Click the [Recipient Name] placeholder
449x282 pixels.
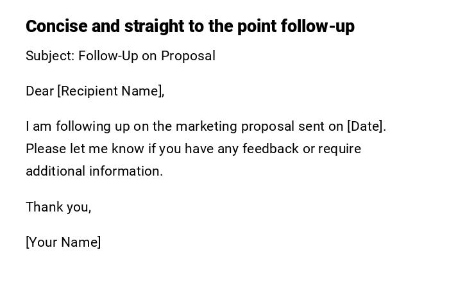(x=110, y=91)
